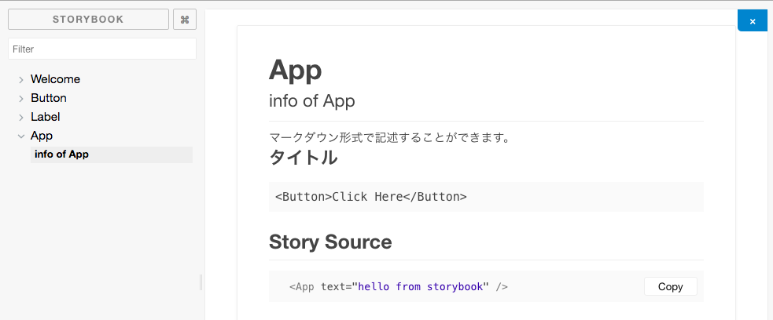Select the Button tree item
The width and height of the screenshot is (773, 320).
tap(48, 98)
